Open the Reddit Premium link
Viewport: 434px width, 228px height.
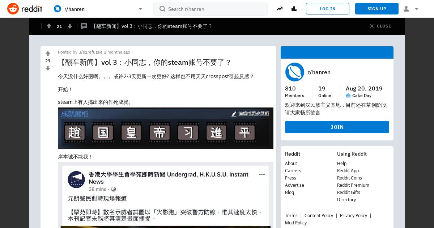click(353, 185)
